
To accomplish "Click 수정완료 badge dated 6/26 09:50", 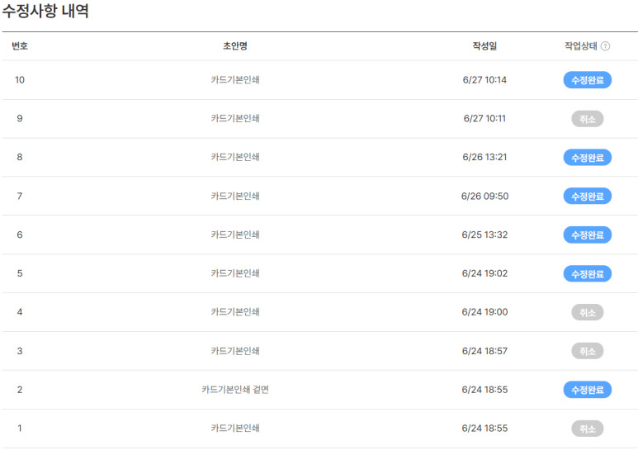I will pos(587,197).
